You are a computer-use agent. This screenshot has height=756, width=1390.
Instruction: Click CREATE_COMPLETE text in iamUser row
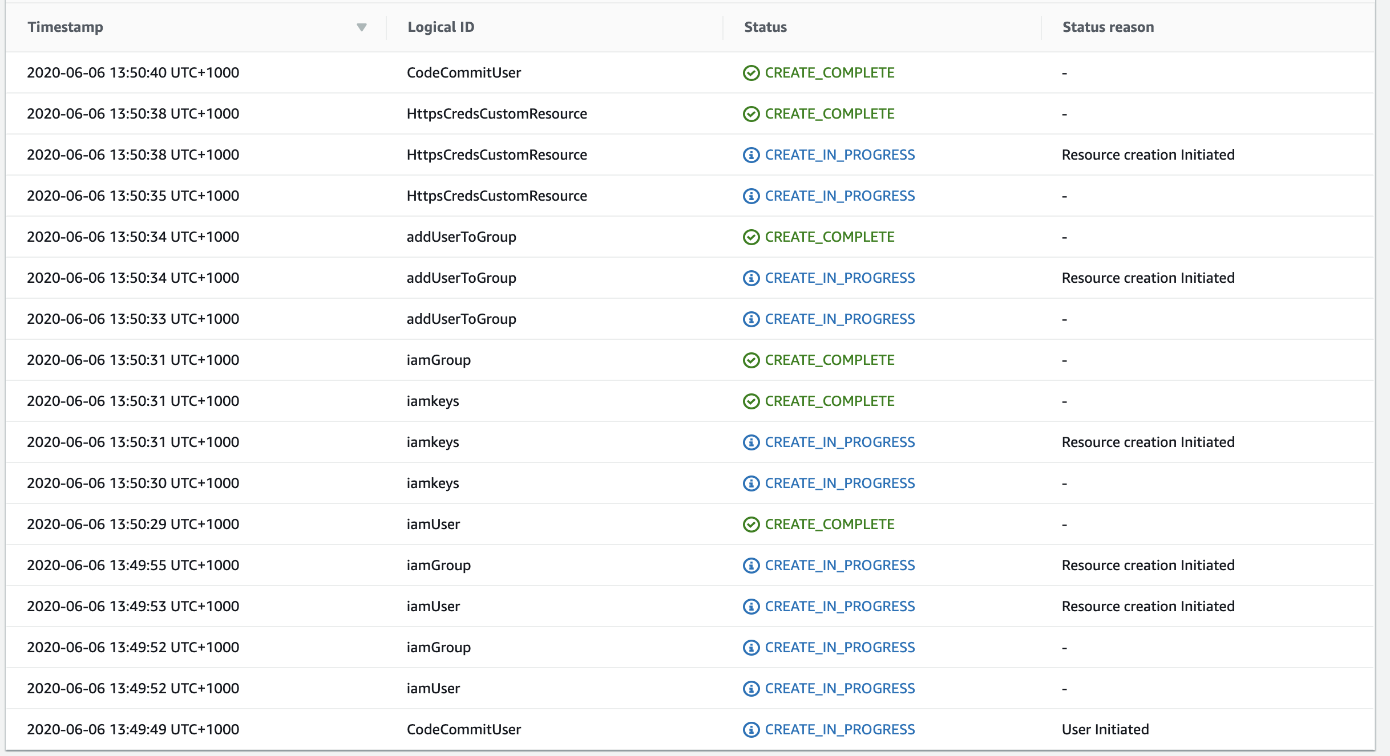coord(830,525)
